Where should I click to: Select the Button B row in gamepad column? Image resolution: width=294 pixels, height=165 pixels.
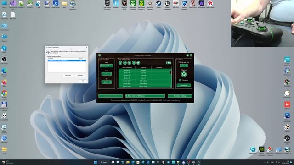127,73
